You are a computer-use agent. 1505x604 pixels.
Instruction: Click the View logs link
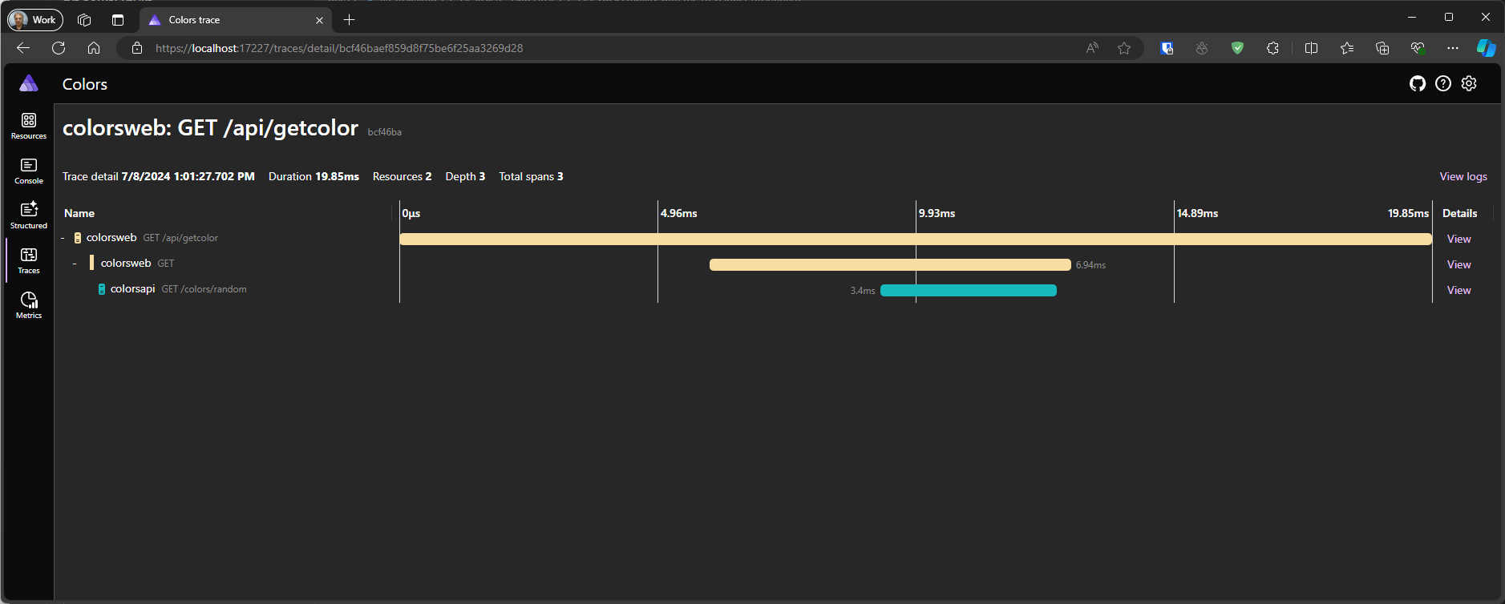coord(1463,176)
